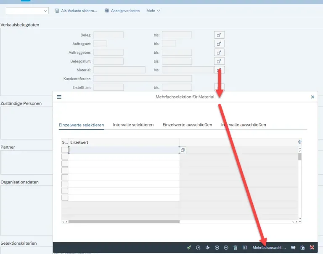
Task: Click the green checkmark to accept selection
Action: [x=189, y=248]
